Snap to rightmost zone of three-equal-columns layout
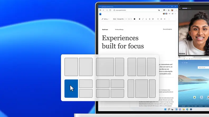Screen dimensions: 209x117 coord(151,67)
